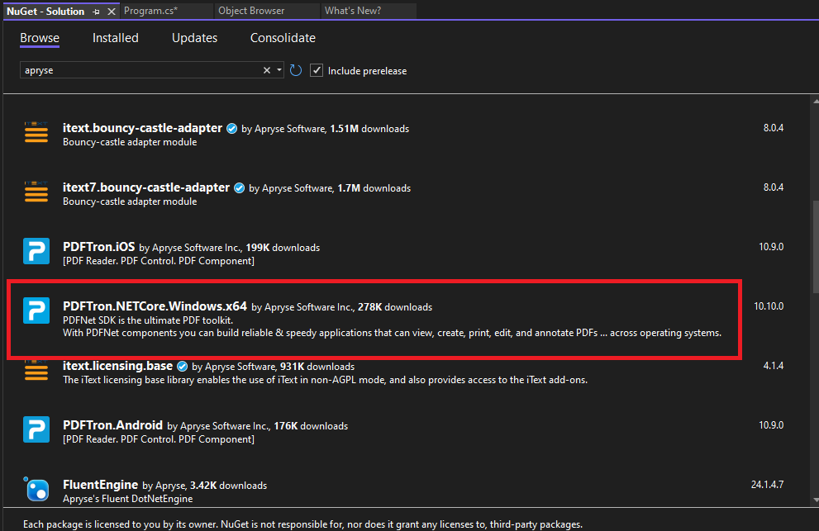Click the refresh search results icon

coord(296,70)
